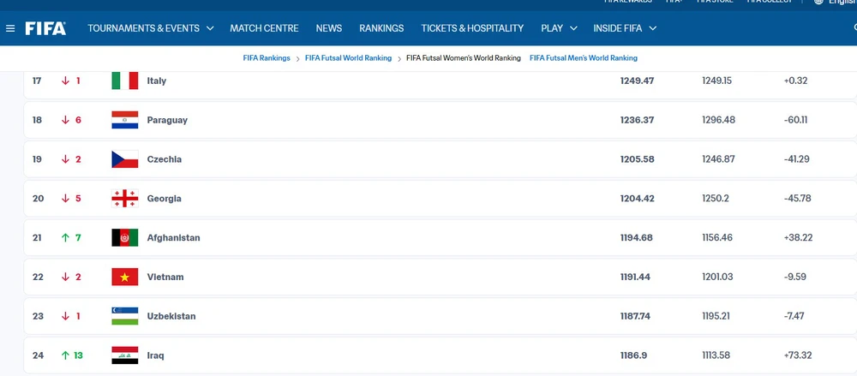Click rank number 24

(x=38, y=355)
